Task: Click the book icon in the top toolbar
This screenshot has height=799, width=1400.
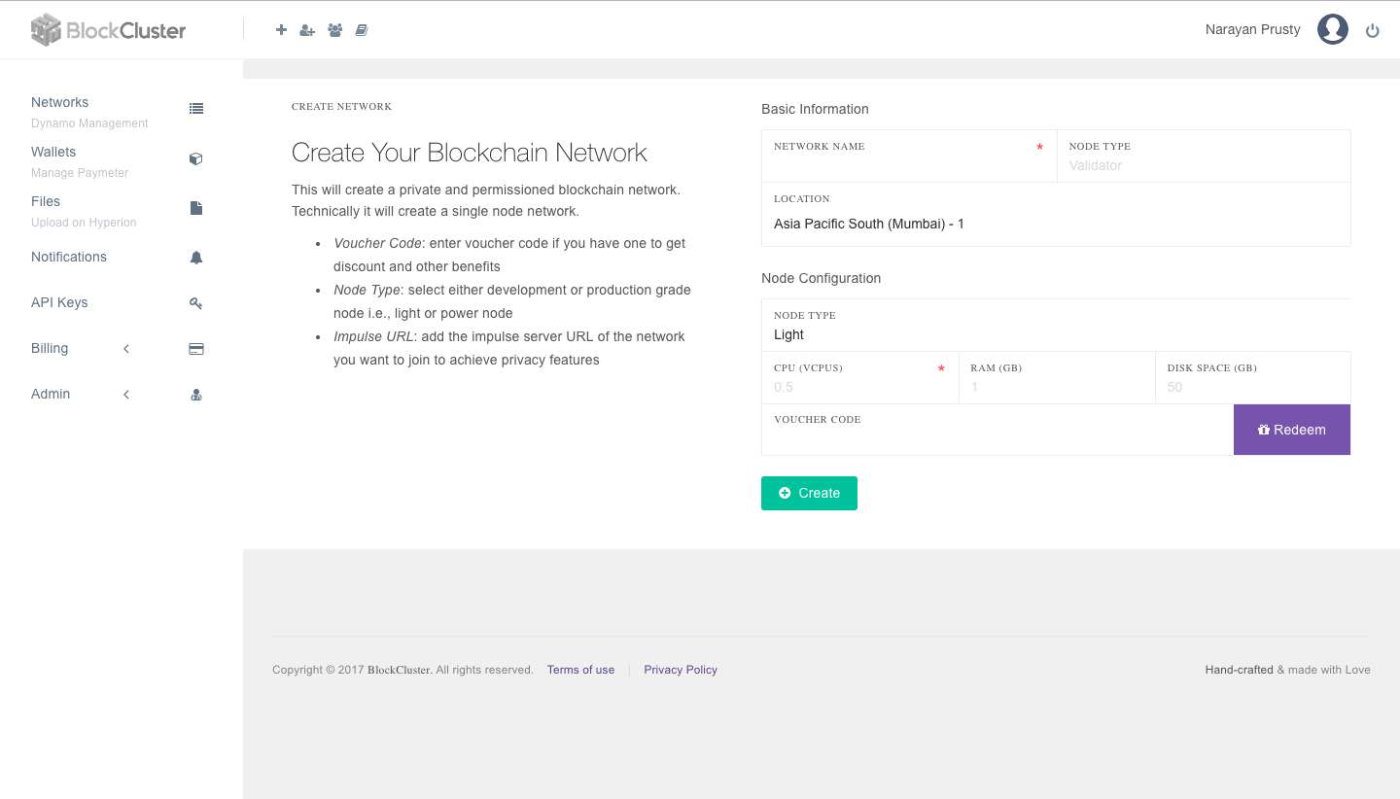Action: coord(361,29)
